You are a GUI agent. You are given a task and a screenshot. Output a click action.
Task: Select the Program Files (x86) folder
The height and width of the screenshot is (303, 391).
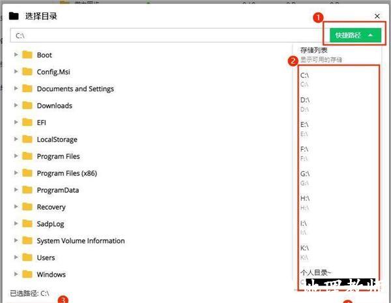(67, 173)
